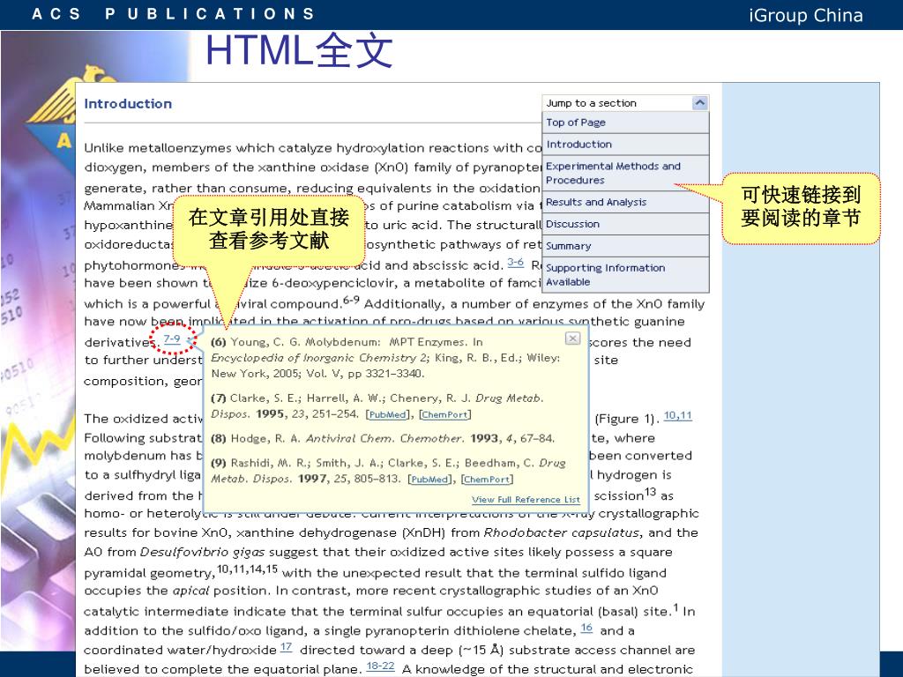Click the iGroup China header text
The image size is (903, 677).
pos(806,15)
